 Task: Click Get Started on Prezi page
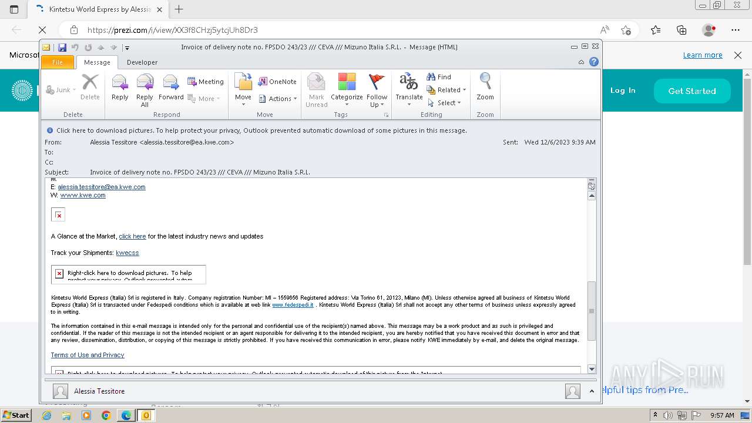tap(692, 91)
